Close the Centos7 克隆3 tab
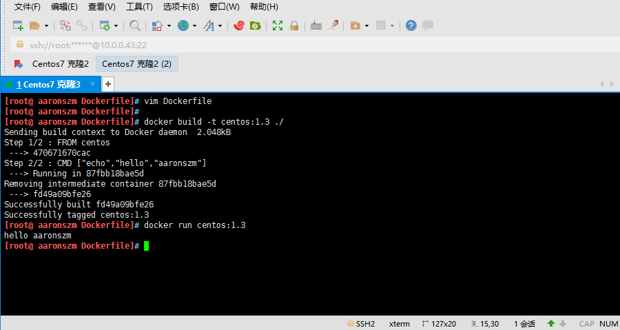Image resolution: width=620 pixels, height=330 pixels. [x=92, y=84]
